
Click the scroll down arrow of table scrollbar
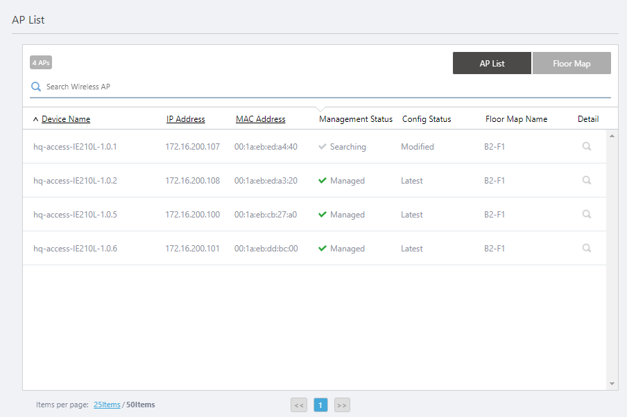[612, 383]
